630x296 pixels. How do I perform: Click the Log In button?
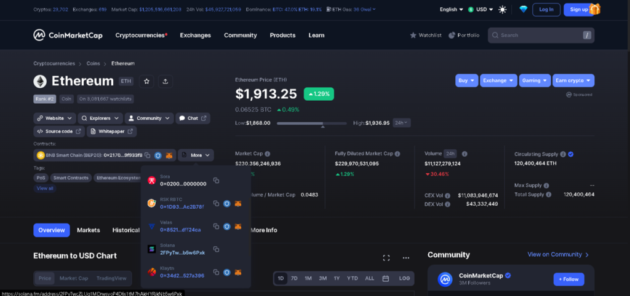point(546,10)
